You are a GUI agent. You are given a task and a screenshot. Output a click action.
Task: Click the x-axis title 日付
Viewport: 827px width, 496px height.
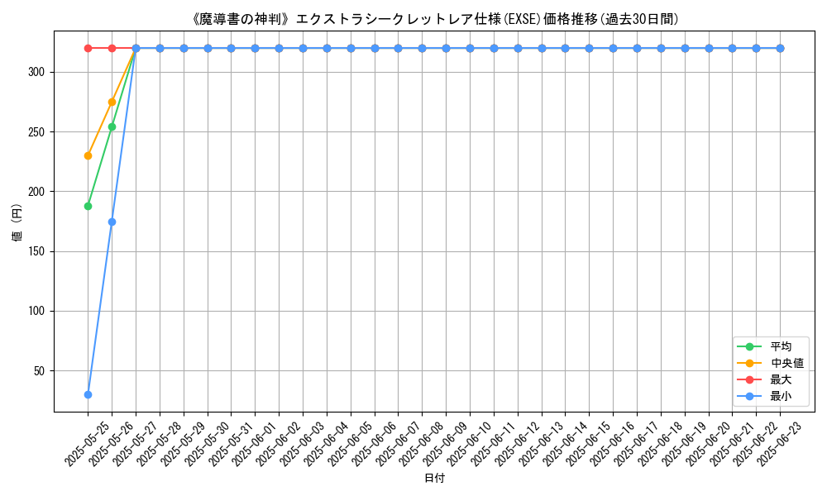click(435, 478)
